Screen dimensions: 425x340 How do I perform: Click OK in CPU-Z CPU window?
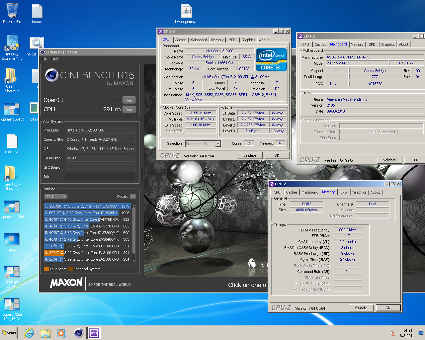pyautogui.click(x=277, y=155)
